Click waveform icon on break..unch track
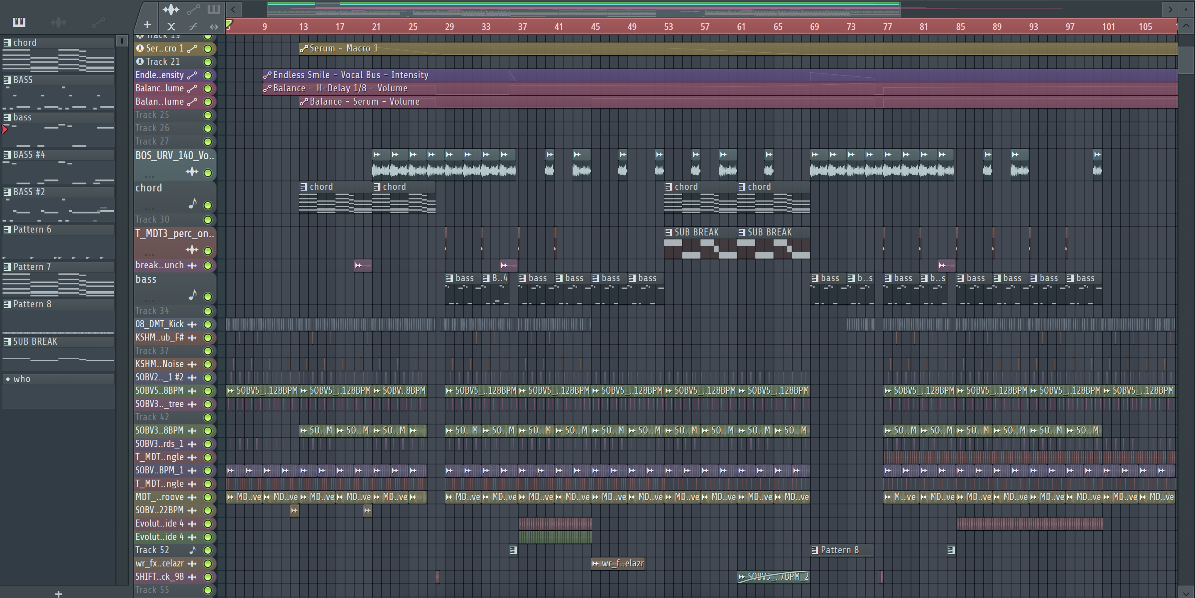The width and height of the screenshot is (1195, 598). 192,265
